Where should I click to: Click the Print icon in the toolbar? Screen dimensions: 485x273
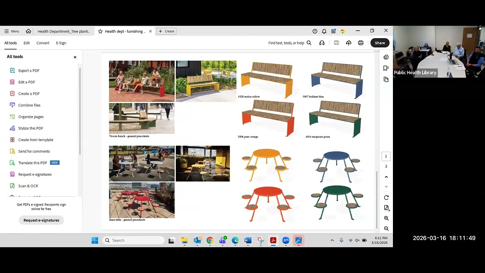[x=360, y=43]
